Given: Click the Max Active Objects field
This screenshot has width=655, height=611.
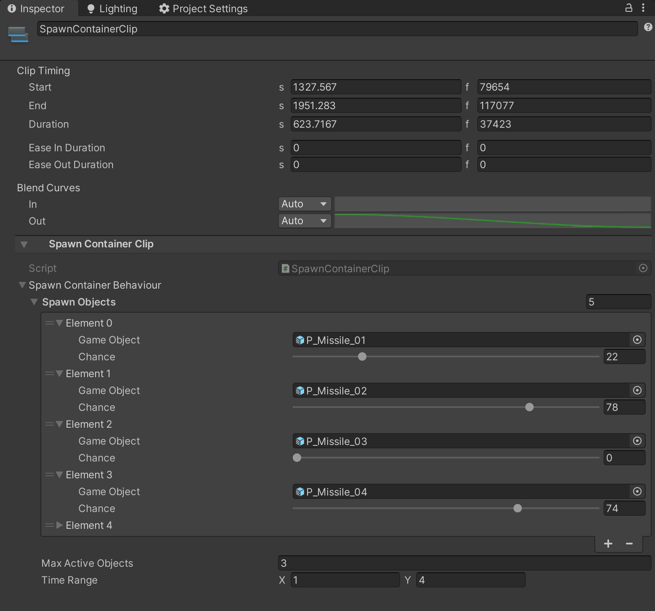Looking at the screenshot, I should (x=464, y=563).
